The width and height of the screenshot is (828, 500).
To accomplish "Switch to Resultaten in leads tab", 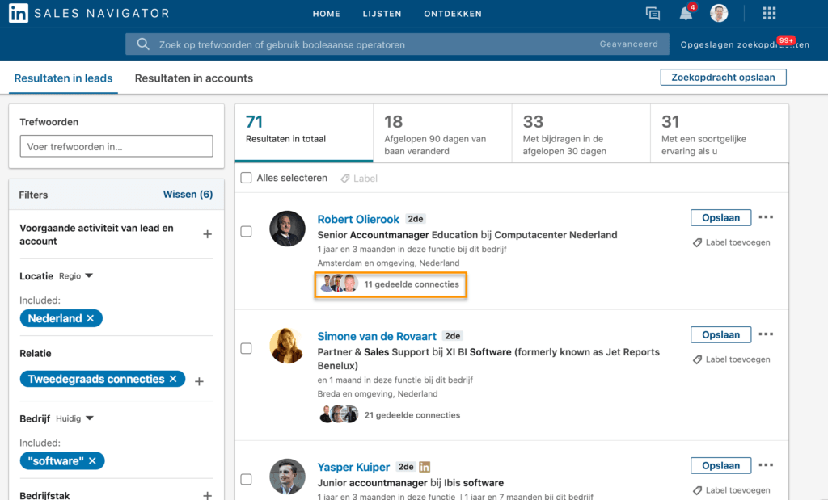I will coord(63,78).
